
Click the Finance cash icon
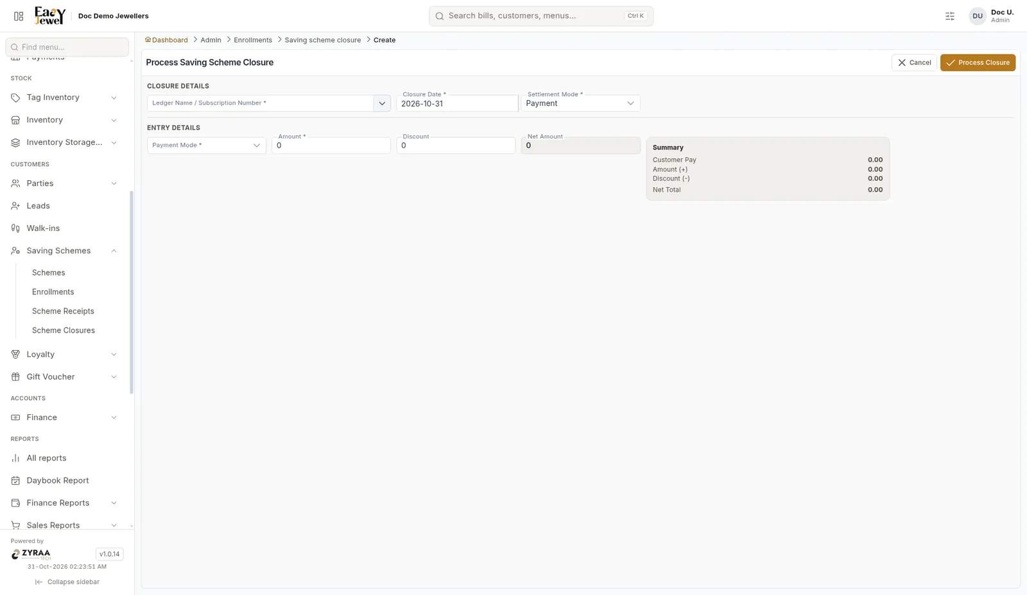15,417
